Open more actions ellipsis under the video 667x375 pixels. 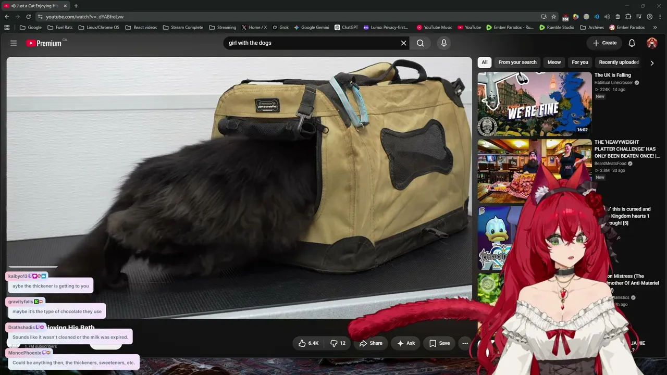click(465, 343)
